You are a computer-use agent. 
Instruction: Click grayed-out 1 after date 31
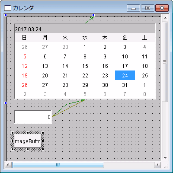[144, 85]
